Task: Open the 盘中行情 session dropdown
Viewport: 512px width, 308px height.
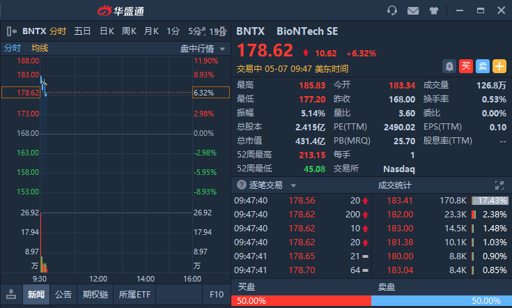Action: [203, 48]
